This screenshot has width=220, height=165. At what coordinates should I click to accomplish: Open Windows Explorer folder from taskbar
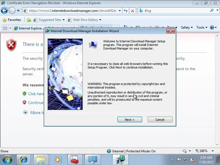[x=41, y=159]
